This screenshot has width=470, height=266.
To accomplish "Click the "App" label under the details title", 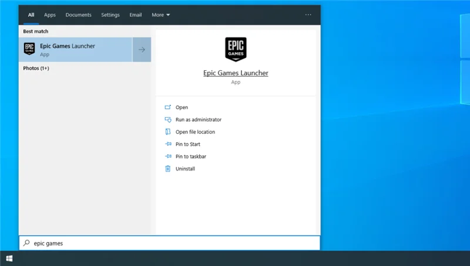I will [236, 82].
